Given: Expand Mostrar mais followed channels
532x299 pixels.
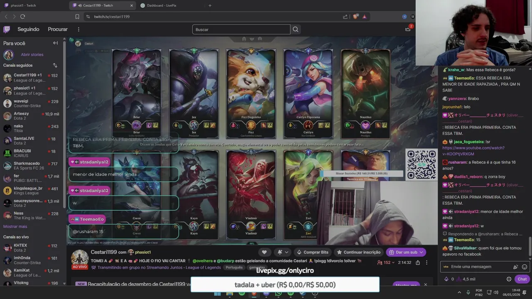Looking at the screenshot, I should [x=15, y=226].
